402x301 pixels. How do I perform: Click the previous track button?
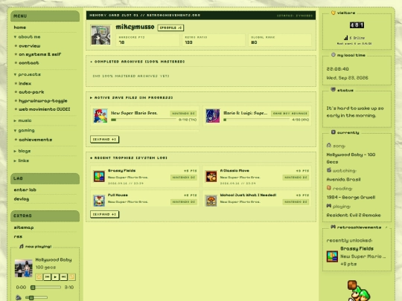(47, 276)
